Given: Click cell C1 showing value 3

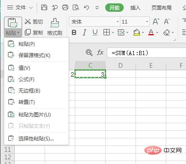Looking at the screenshot, I should click(x=90, y=74).
